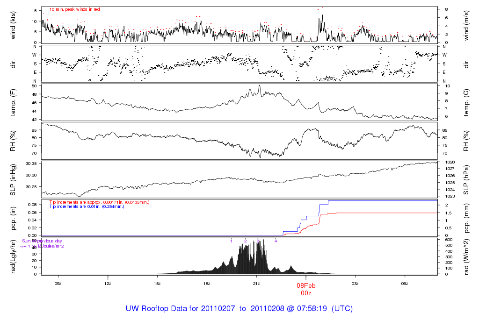Click the '06z' time axis tick
The height and width of the screenshot is (327, 479).
pos(405,284)
